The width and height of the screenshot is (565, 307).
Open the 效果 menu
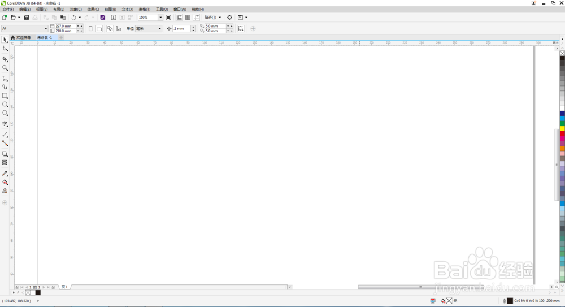point(93,10)
